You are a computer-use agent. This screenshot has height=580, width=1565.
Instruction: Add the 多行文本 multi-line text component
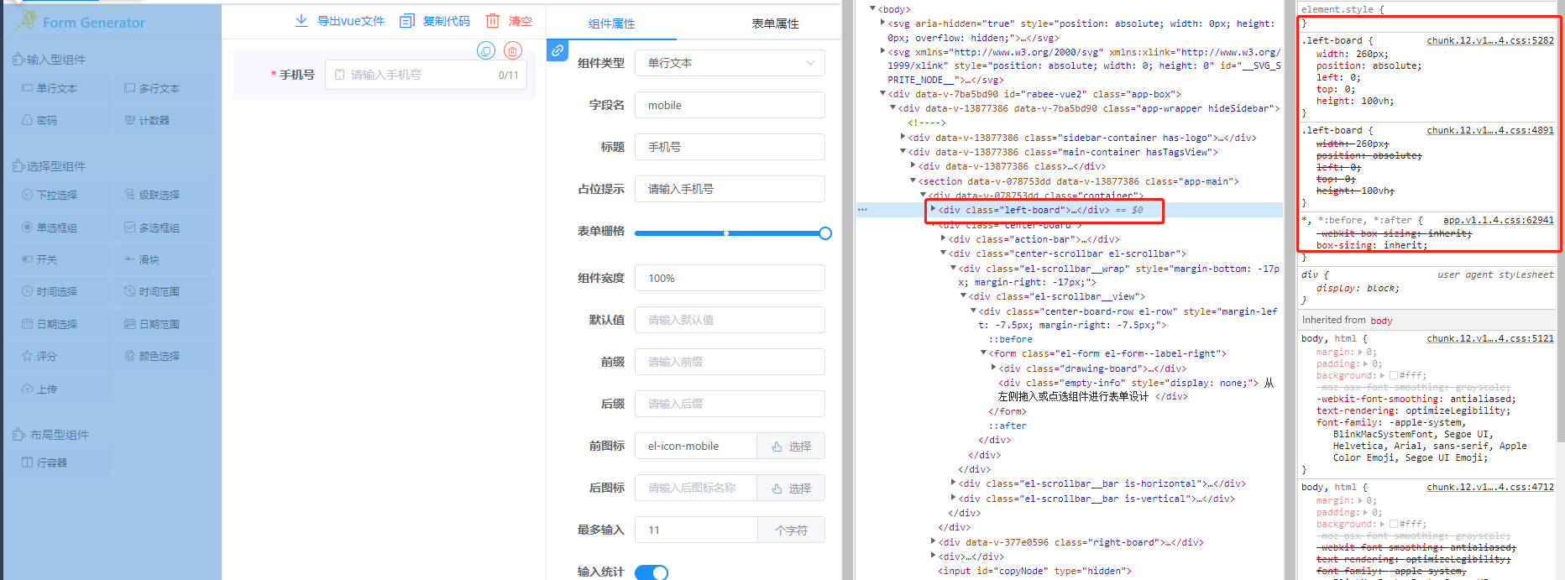coord(162,88)
